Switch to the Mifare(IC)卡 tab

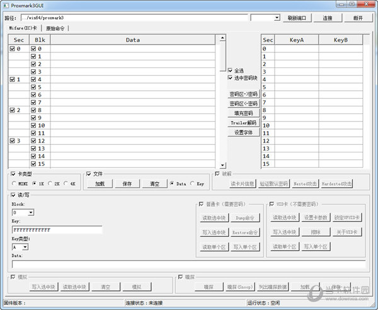[x=23, y=28]
